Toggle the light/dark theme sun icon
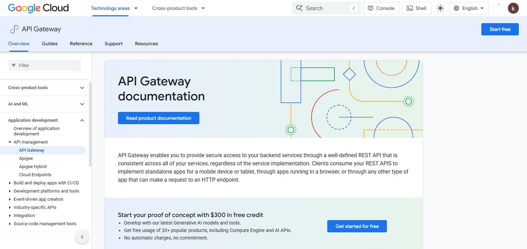527x249 pixels. point(440,8)
